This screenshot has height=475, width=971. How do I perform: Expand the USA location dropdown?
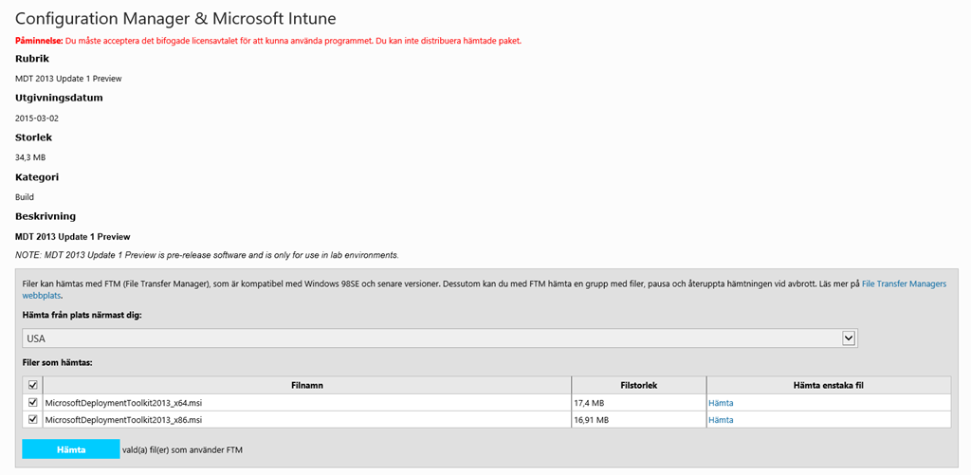pos(849,338)
